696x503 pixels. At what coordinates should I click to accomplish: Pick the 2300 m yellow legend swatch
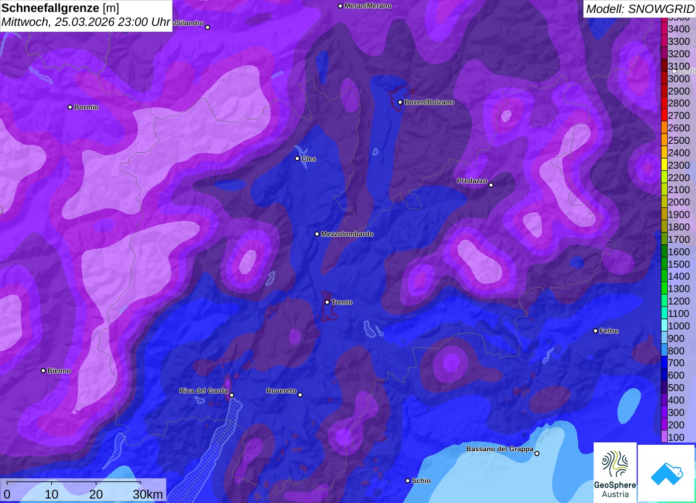[664, 165]
